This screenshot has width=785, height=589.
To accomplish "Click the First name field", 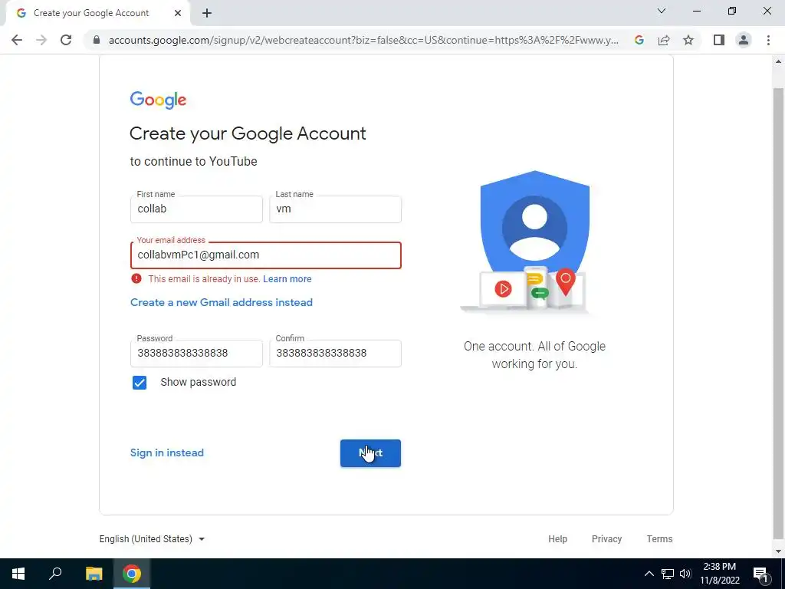I will click(196, 209).
